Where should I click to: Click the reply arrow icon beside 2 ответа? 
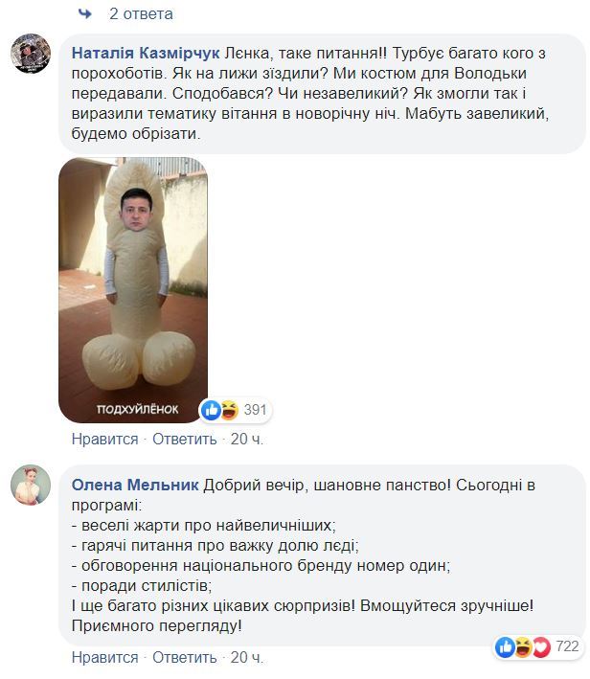(x=85, y=13)
